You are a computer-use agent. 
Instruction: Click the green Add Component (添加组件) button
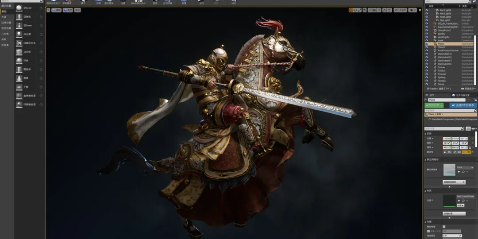point(434,105)
